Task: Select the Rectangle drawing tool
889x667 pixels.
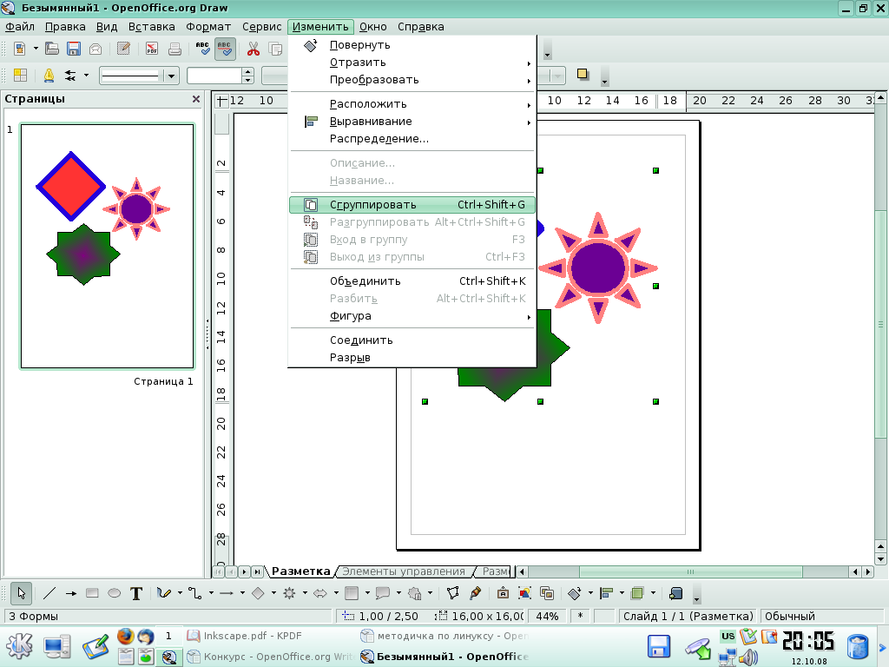Action: click(x=93, y=594)
